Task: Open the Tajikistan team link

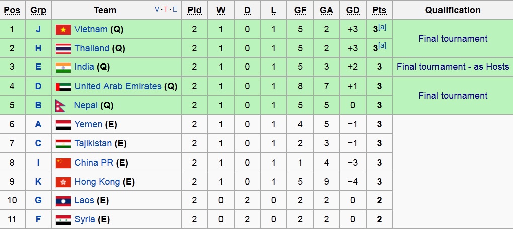Action: point(93,143)
